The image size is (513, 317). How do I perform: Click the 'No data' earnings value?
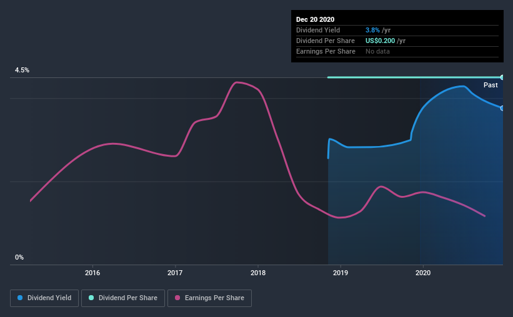tap(377, 51)
